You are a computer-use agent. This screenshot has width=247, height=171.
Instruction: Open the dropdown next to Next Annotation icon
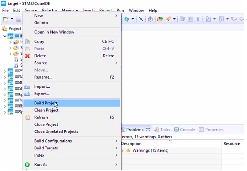pos(214,19)
